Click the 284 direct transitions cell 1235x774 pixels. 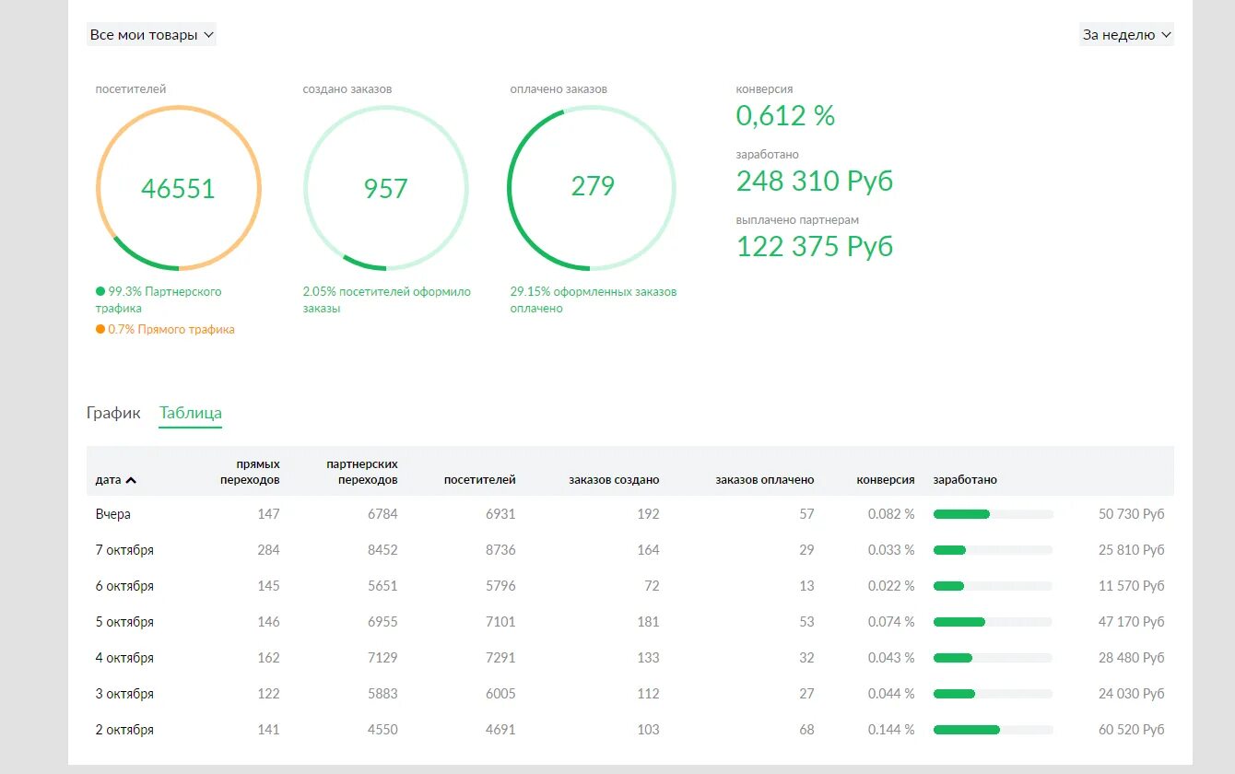click(x=269, y=550)
